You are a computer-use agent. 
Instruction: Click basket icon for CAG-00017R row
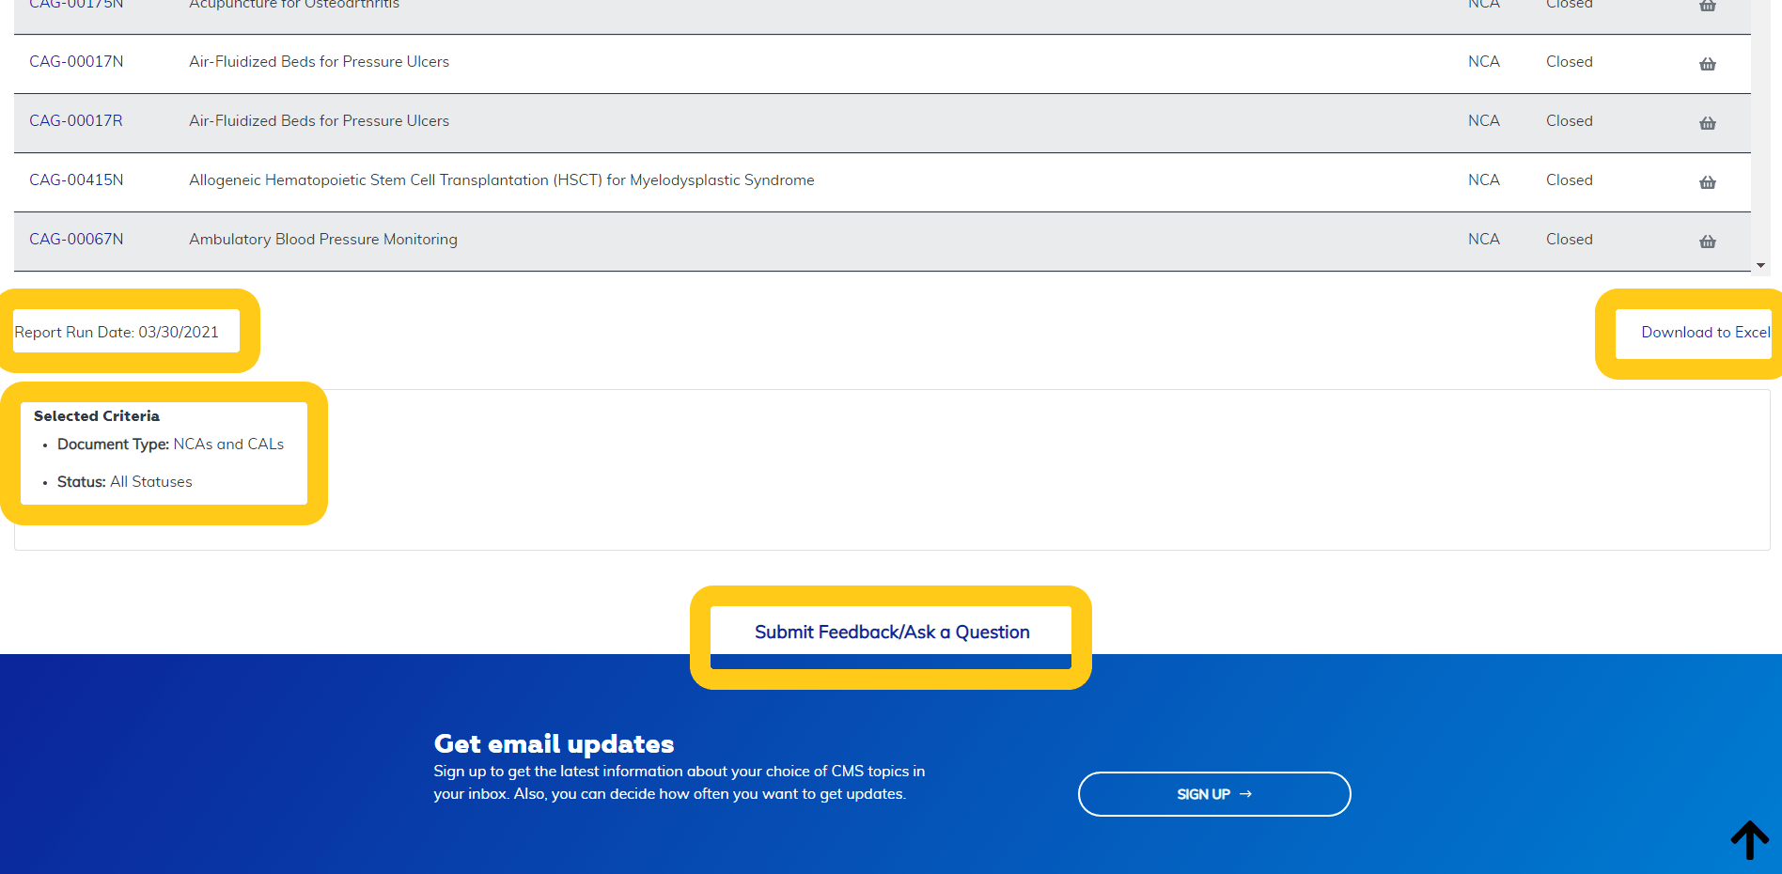point(1707,123)
